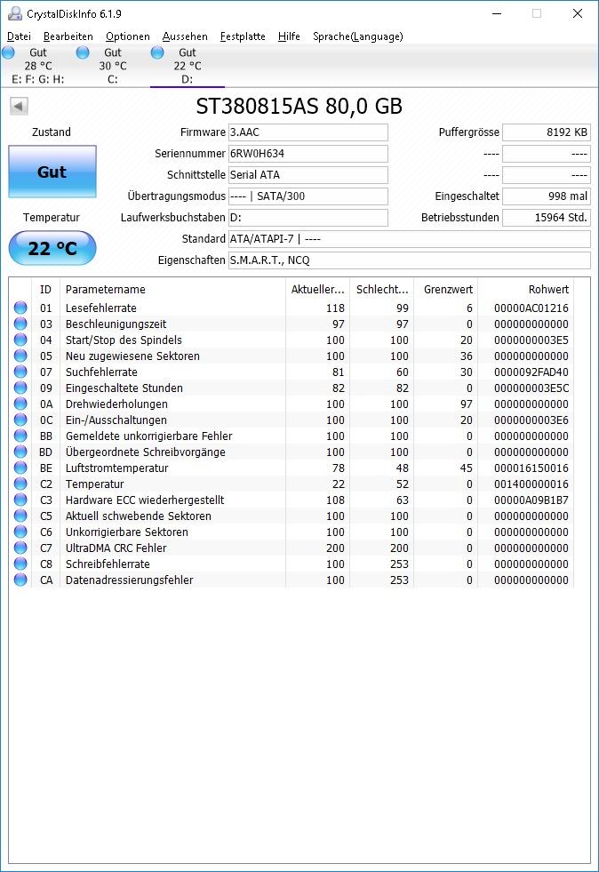Click status orb of Aktuell schwebende Sektoren row
The height and width of the screenshot is (872, 599).
(20, 516)
